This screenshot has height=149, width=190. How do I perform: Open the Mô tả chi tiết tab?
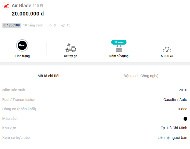click(49, 76)
